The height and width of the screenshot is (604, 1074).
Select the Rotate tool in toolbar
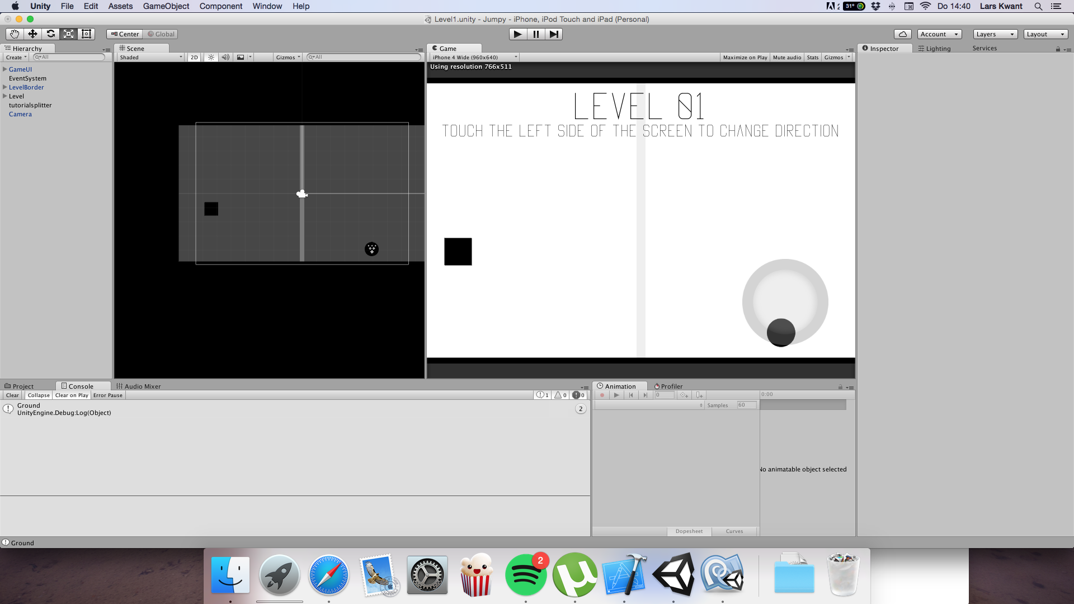tap(50, 34)
